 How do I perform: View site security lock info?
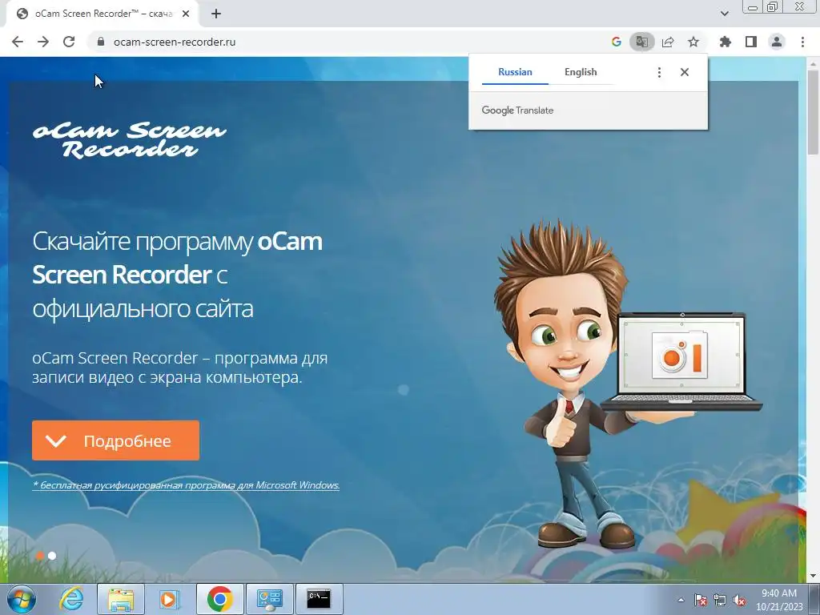(101, 42)
